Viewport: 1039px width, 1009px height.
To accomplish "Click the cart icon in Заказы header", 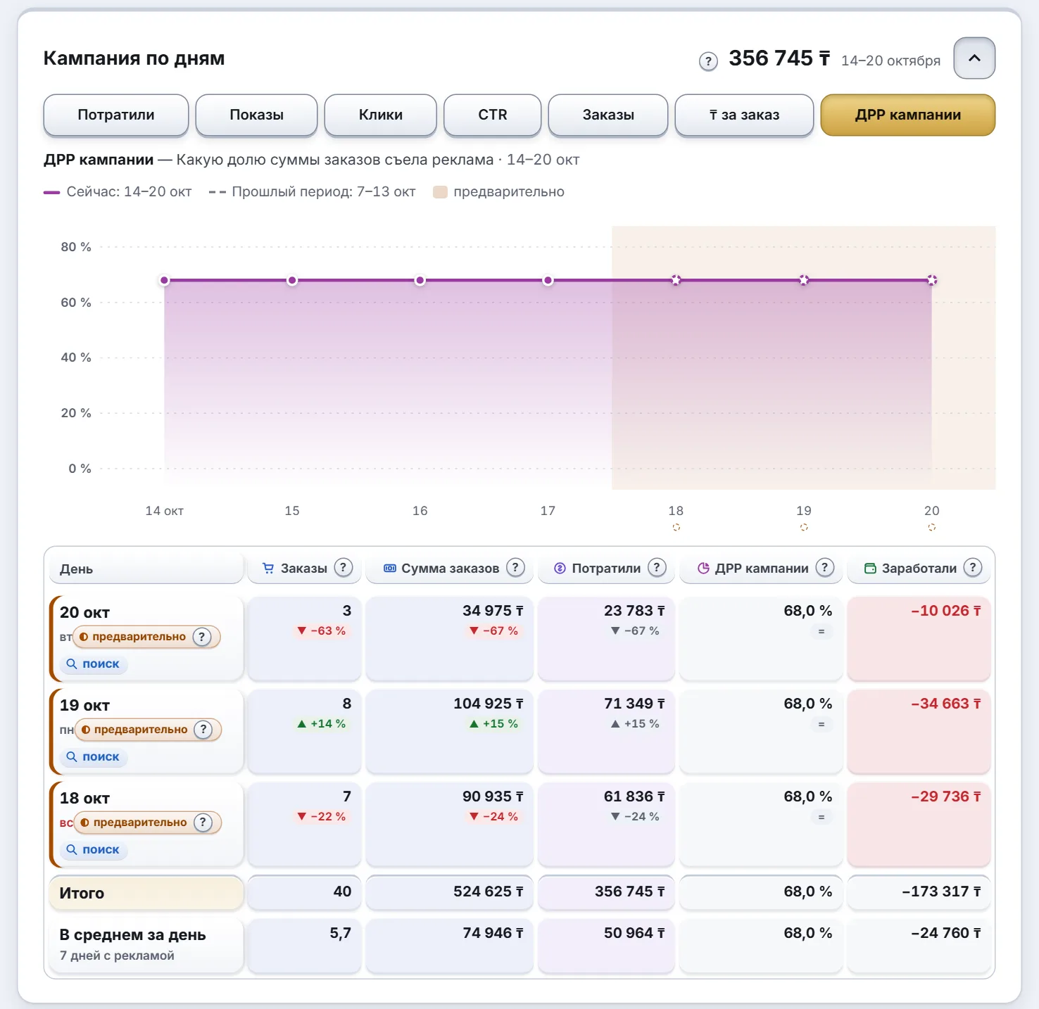I will pyautogui.click(x=268, y=568).
